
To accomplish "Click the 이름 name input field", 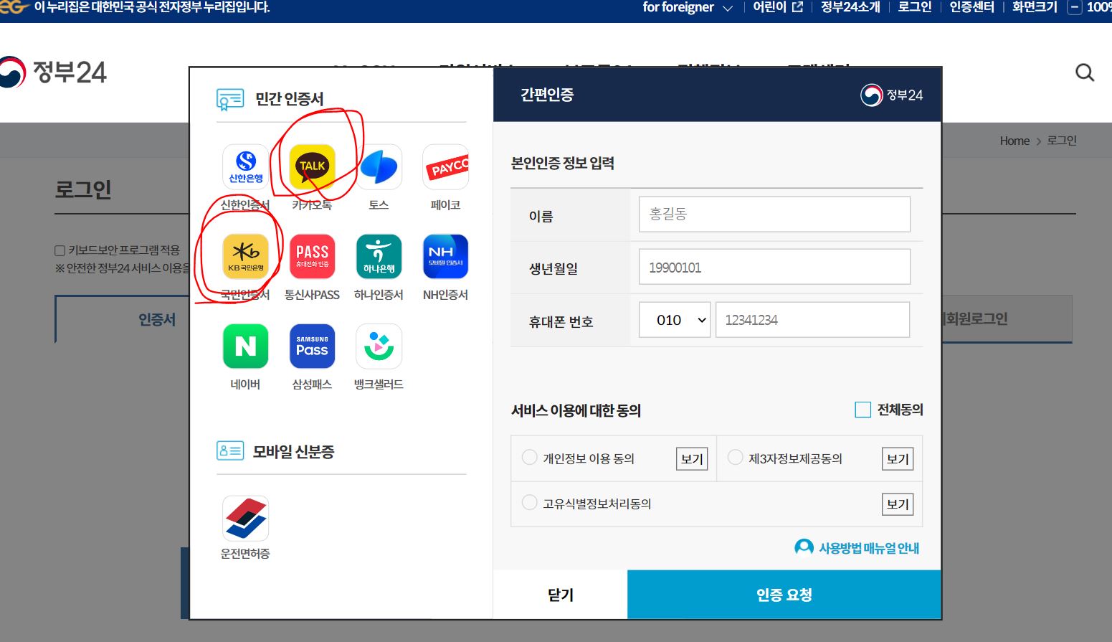I will 774,214.
